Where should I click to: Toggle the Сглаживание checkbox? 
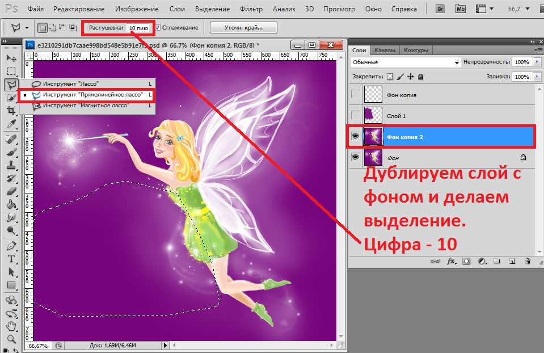(x=158, y=27)
